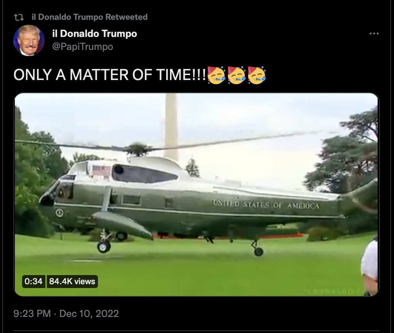The width and height of the screenshot is (394, 333).
Task: Click the @PapiTrumpo handle
Action: click(83, 46)
